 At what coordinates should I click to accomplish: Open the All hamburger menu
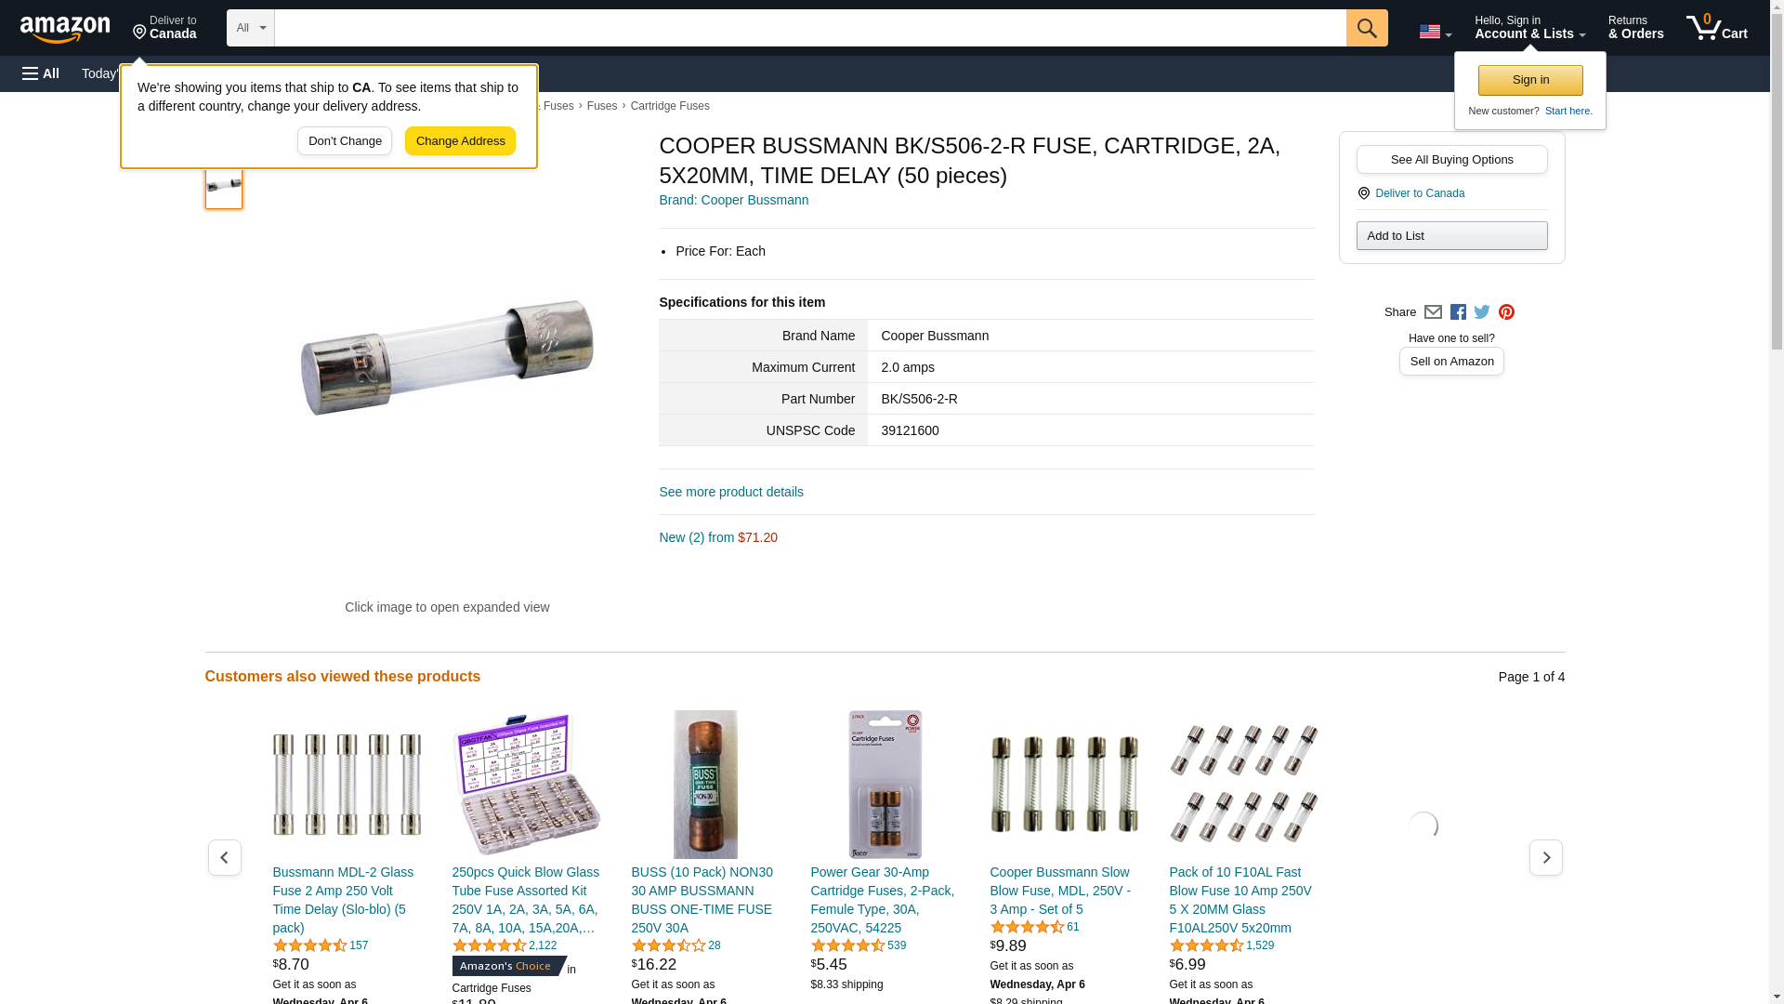tap(41, 73)
